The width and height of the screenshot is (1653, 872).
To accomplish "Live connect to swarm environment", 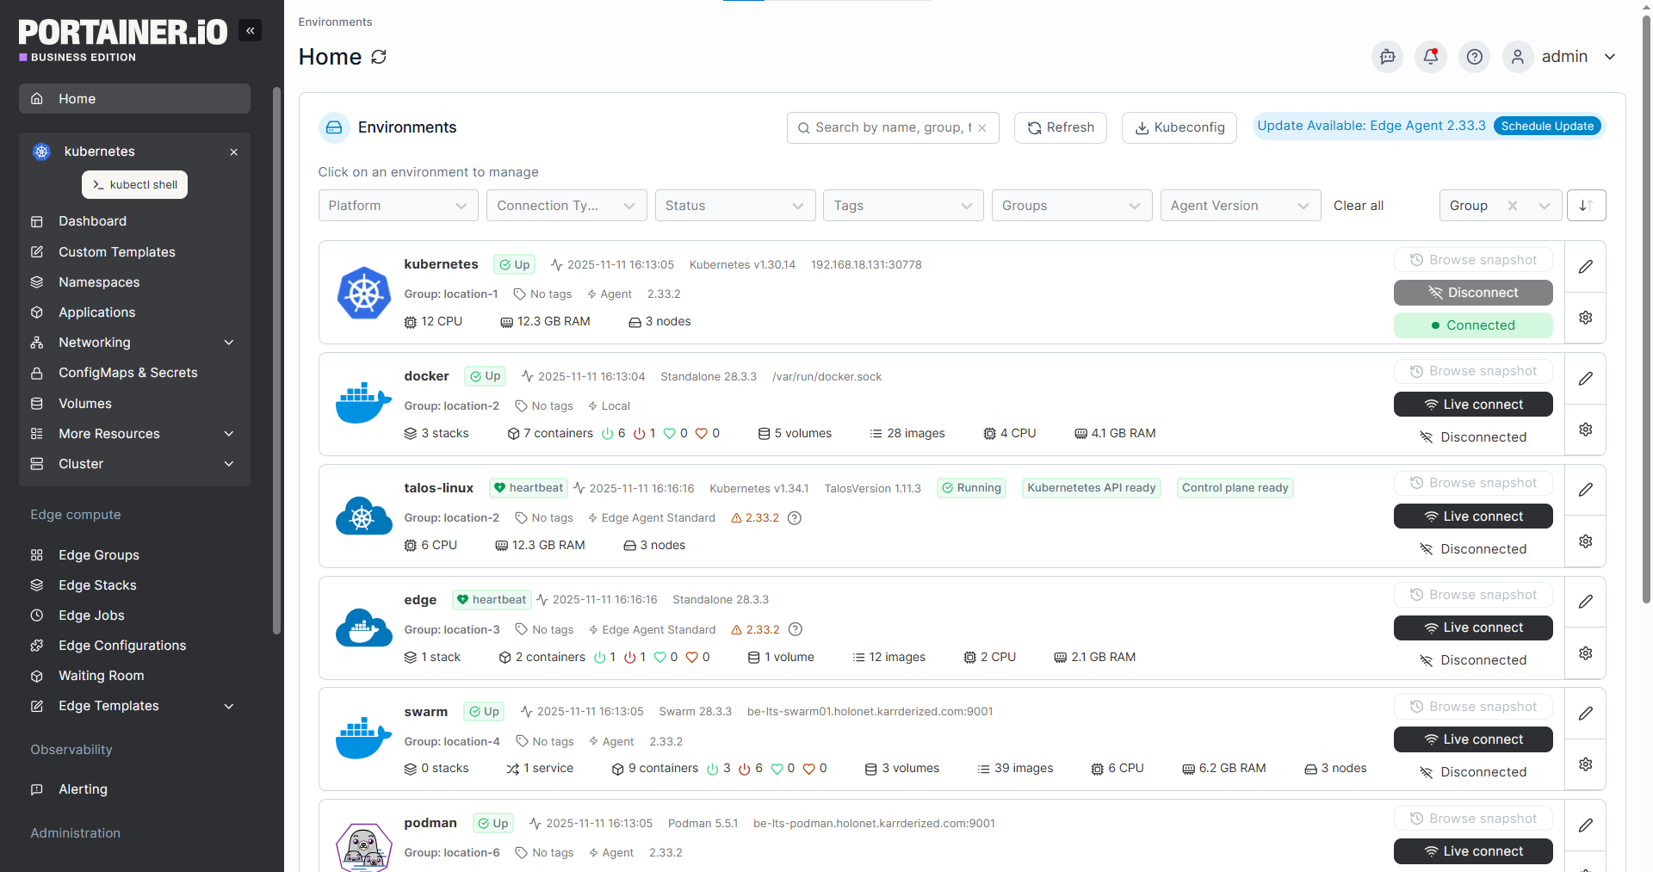I will 1473,739.
